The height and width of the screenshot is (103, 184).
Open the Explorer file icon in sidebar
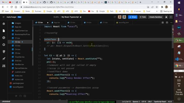pos(4,31)
